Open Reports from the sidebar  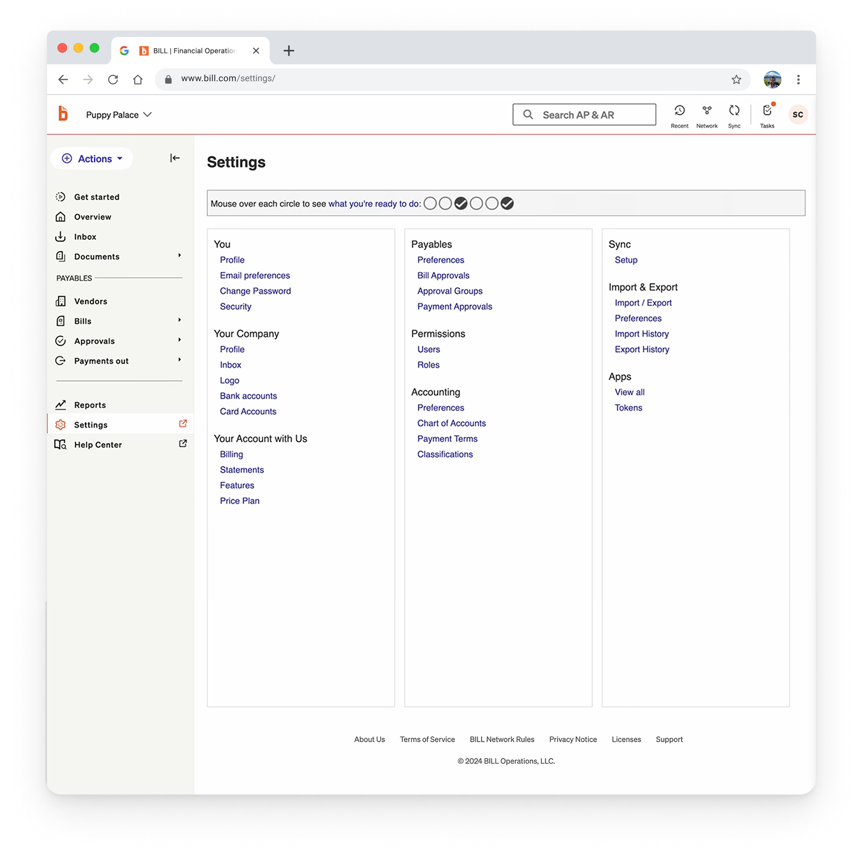pos(90,405)
